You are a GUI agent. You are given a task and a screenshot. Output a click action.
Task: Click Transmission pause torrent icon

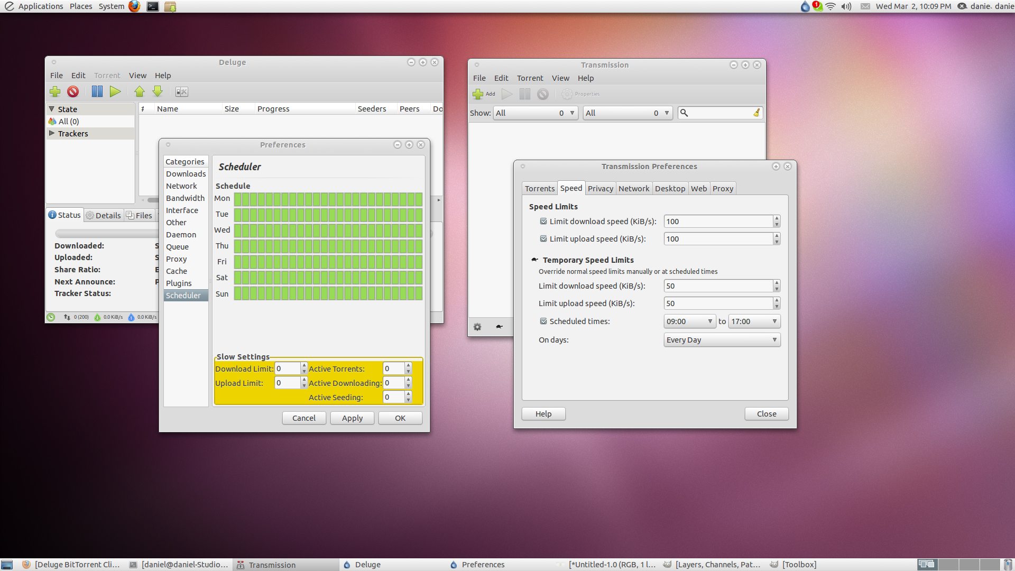tap(525, 94)
